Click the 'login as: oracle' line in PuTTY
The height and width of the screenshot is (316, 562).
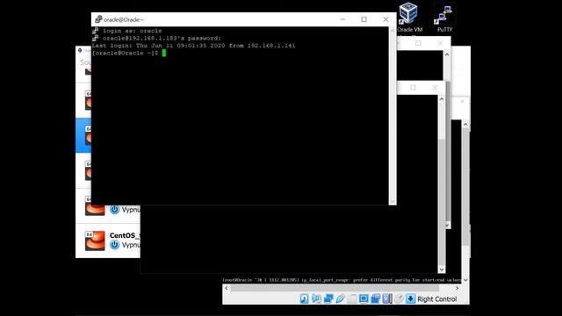coord(132,31)
